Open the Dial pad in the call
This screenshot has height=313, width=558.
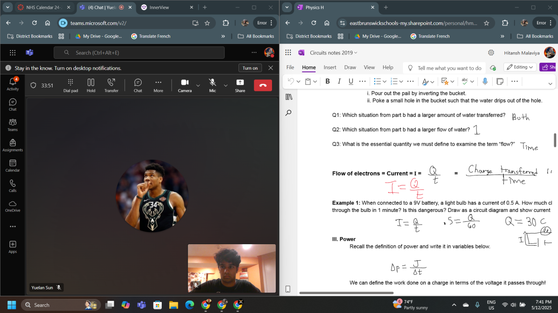point(71,85)
